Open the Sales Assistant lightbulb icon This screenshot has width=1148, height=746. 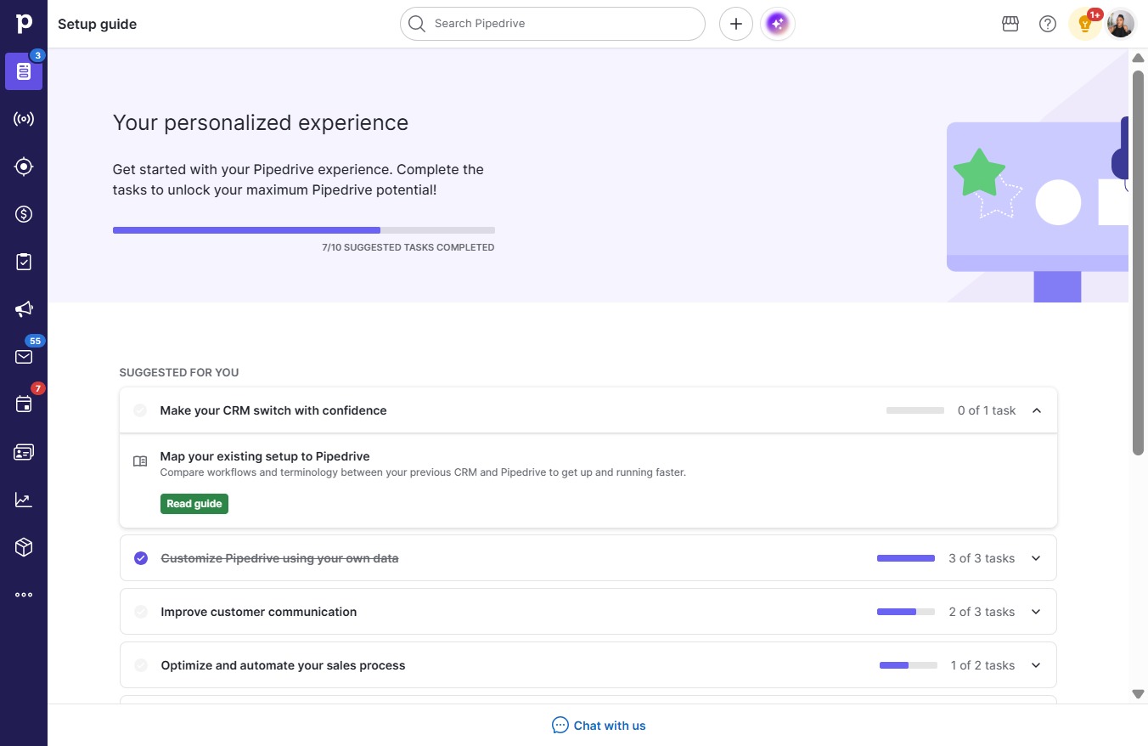click(x=1084, y=24)
